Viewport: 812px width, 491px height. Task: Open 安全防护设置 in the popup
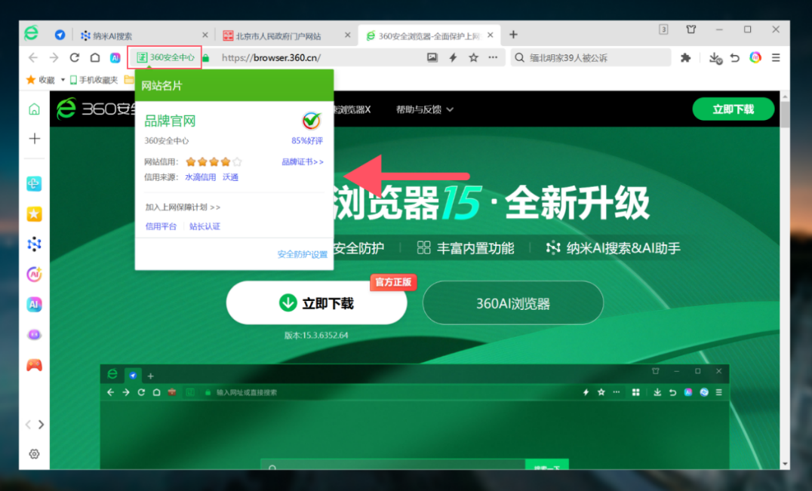coord(302,255)
